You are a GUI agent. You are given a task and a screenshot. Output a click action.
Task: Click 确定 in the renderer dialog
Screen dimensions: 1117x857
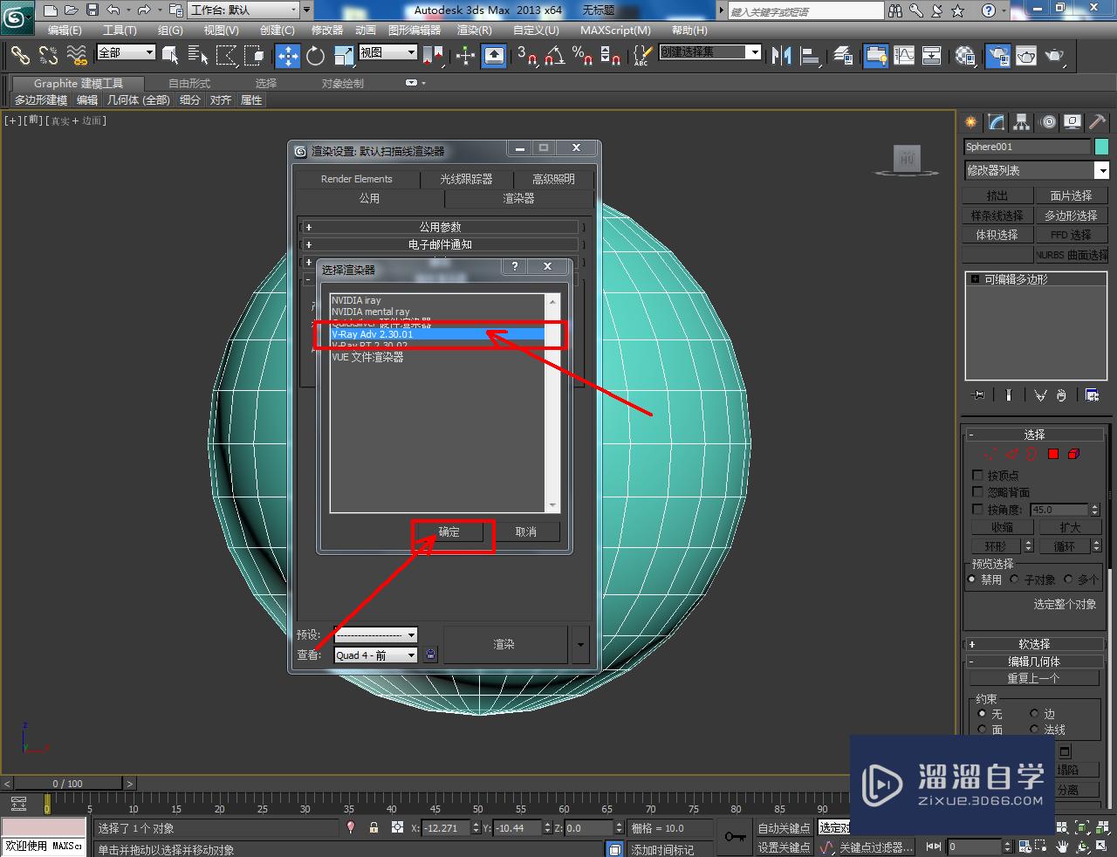click(x=449, y=531)
